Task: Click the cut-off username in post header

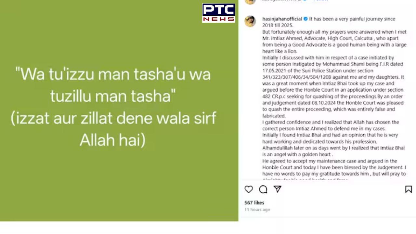Action: [x=282, y=1]
